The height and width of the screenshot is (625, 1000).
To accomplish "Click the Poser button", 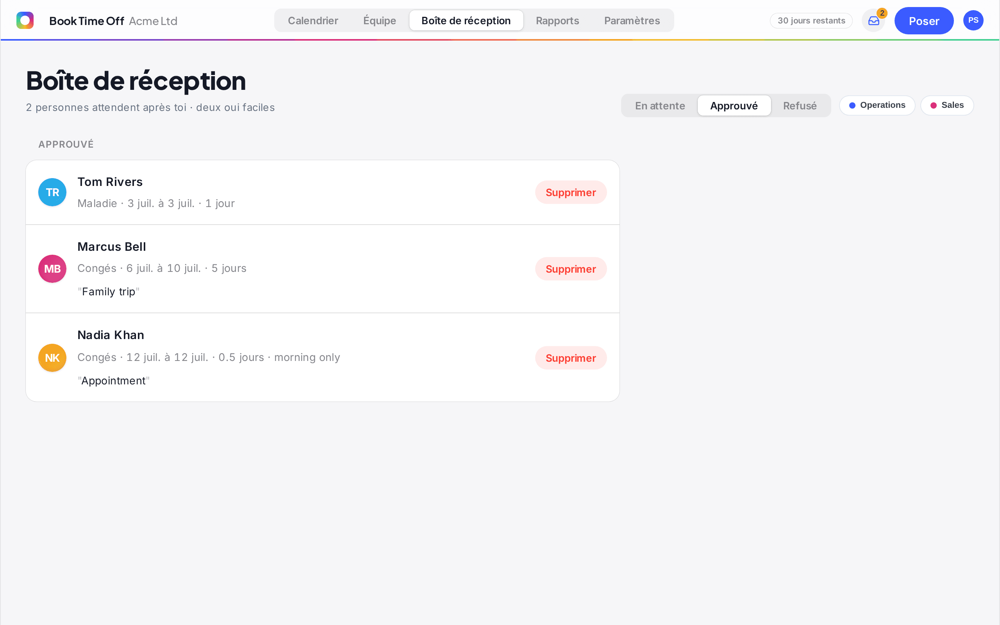I will pyautogui.click(x=923, y=21).
